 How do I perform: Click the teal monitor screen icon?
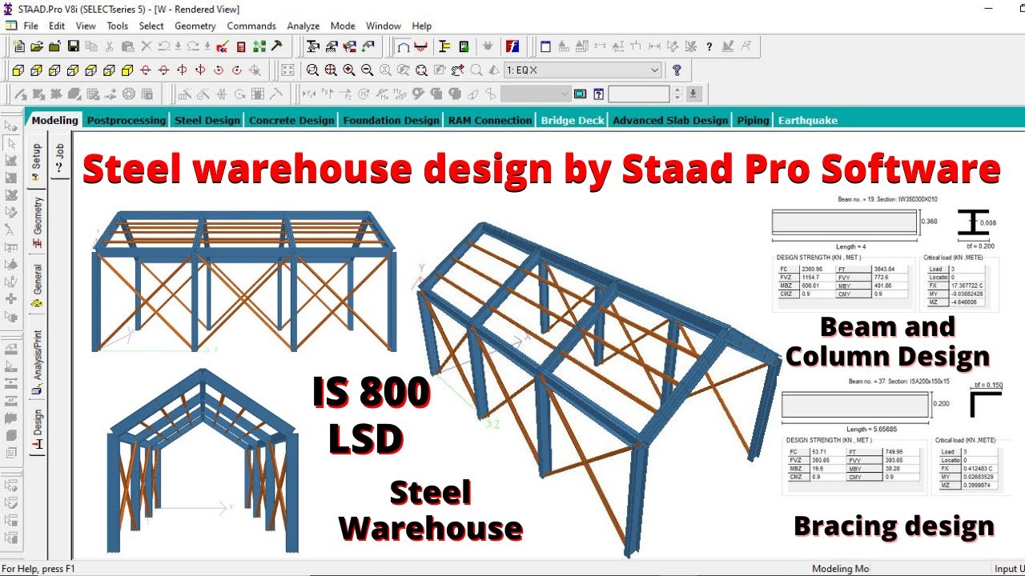pyautogui.click(x=581, y=94)
